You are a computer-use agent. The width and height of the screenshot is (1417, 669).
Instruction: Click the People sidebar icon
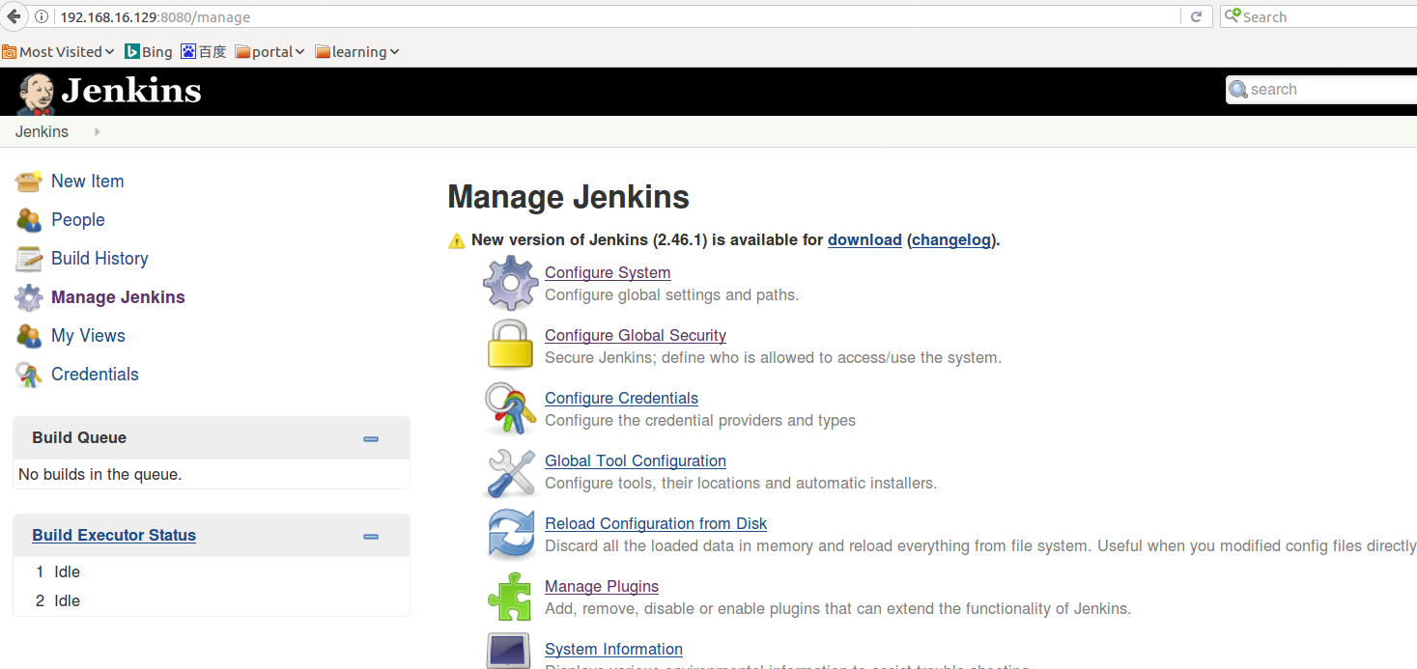coord(29,220)
